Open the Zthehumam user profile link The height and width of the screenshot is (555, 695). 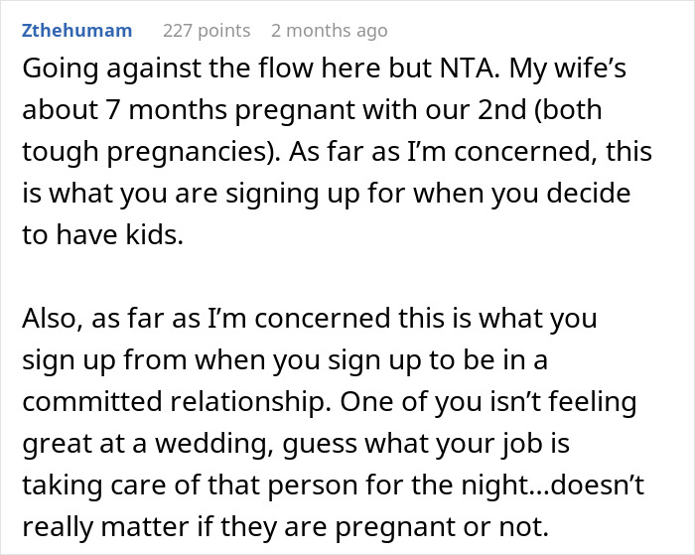[76, 31]
